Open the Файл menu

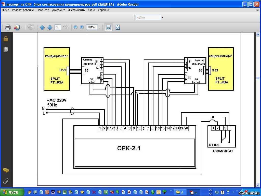pos(6,10)
